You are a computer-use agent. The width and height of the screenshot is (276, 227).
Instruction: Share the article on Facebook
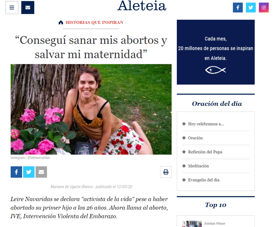click(x=16, y=172)
